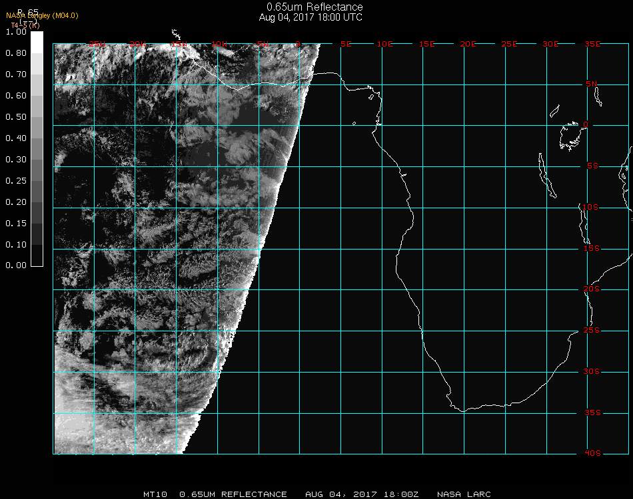The height and width of the screenshot is (499, 633).
Task: Select the 20E longitude label
Action: pos(468,44)
